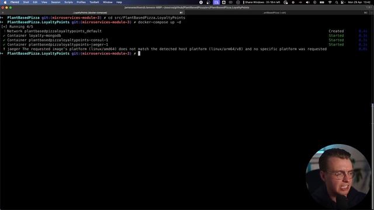Click the volume icon in menu bar

pos(308,2)
